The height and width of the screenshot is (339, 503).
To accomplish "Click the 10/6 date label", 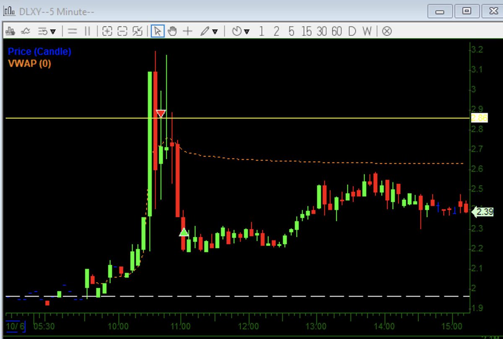I will pyautogui.click(x=15, y=326).
